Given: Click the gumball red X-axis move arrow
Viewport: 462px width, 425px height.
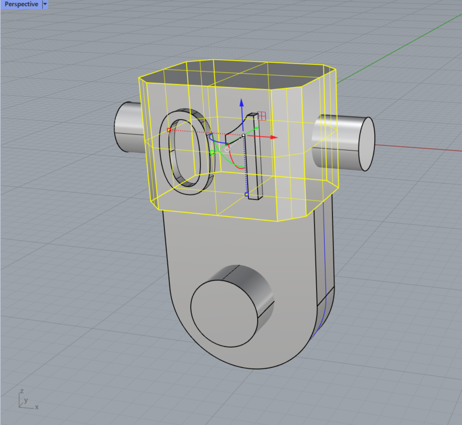Looking at the screenshot, I should pos(274,137).
